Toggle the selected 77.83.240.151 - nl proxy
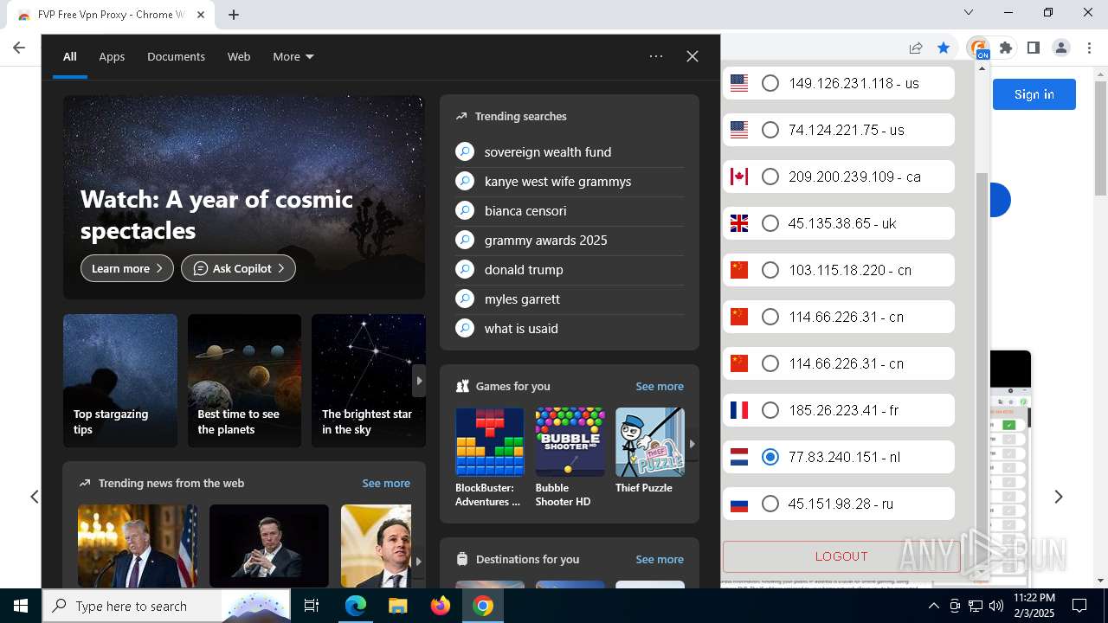Screen dimensions: 1108x623 770,457
